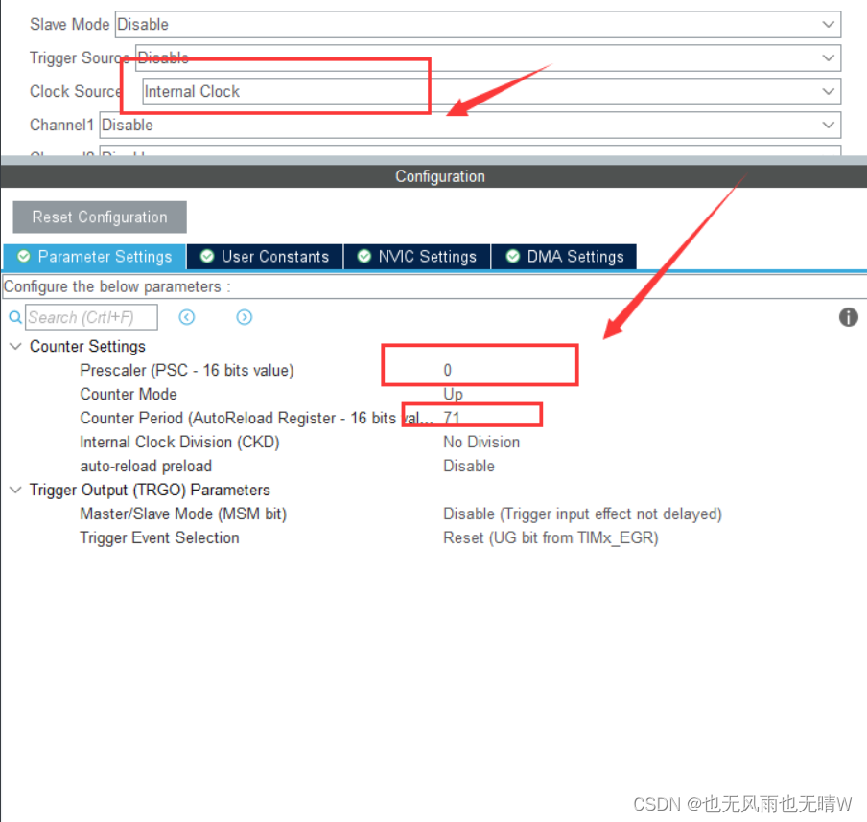867x822 pixels.
Task: Open the Clock Source dropdown
Action: (x=492, y=91)
